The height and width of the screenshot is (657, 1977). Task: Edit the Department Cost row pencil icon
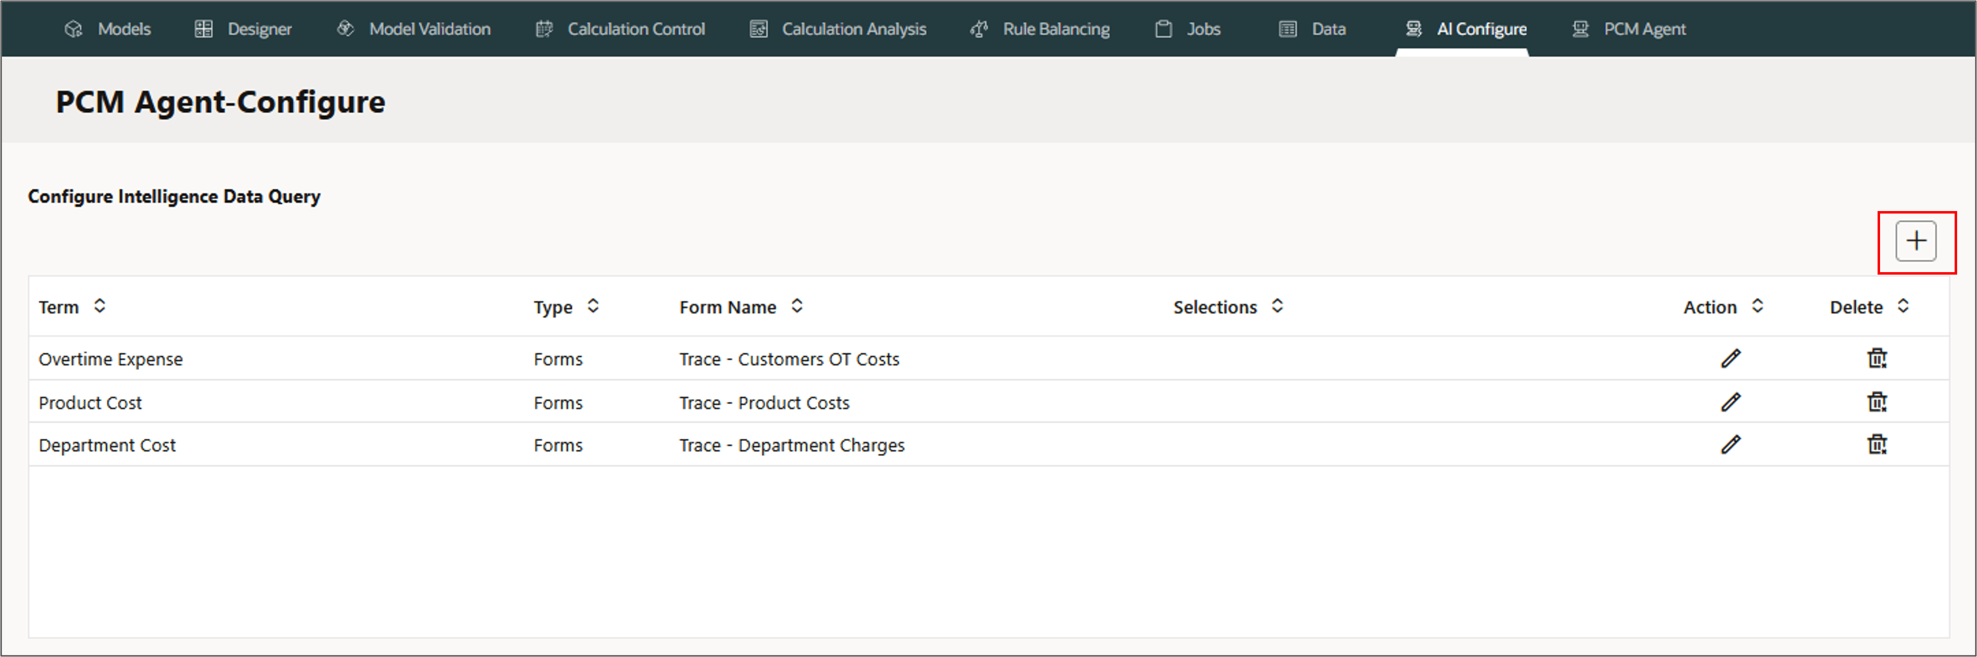[1730, 444]
